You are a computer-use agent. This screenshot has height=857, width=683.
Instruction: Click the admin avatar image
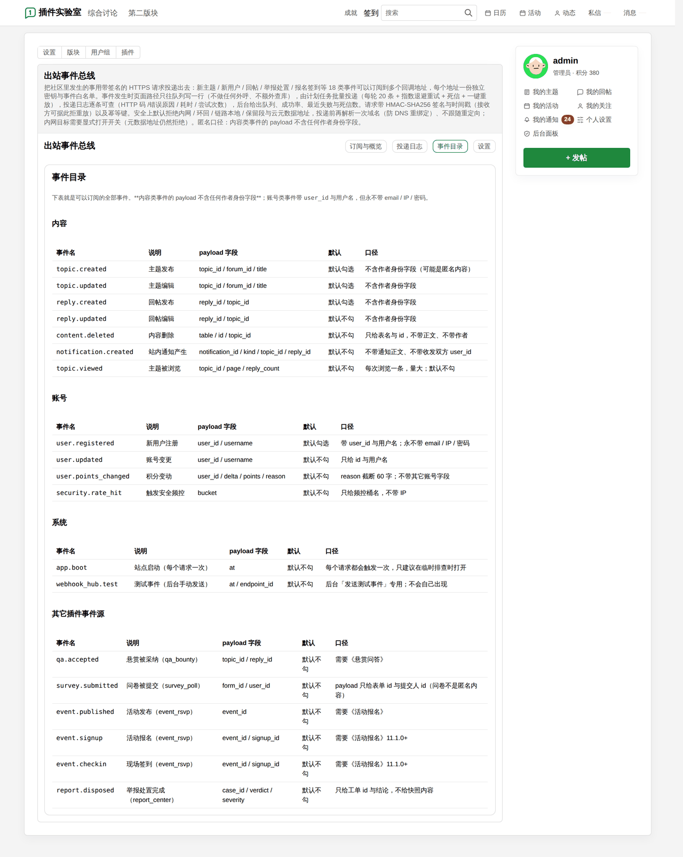(x=536, y=66)
